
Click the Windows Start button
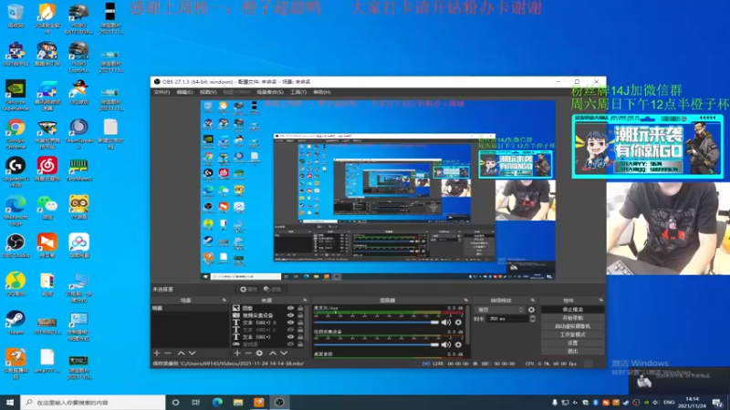coord(10,403)
